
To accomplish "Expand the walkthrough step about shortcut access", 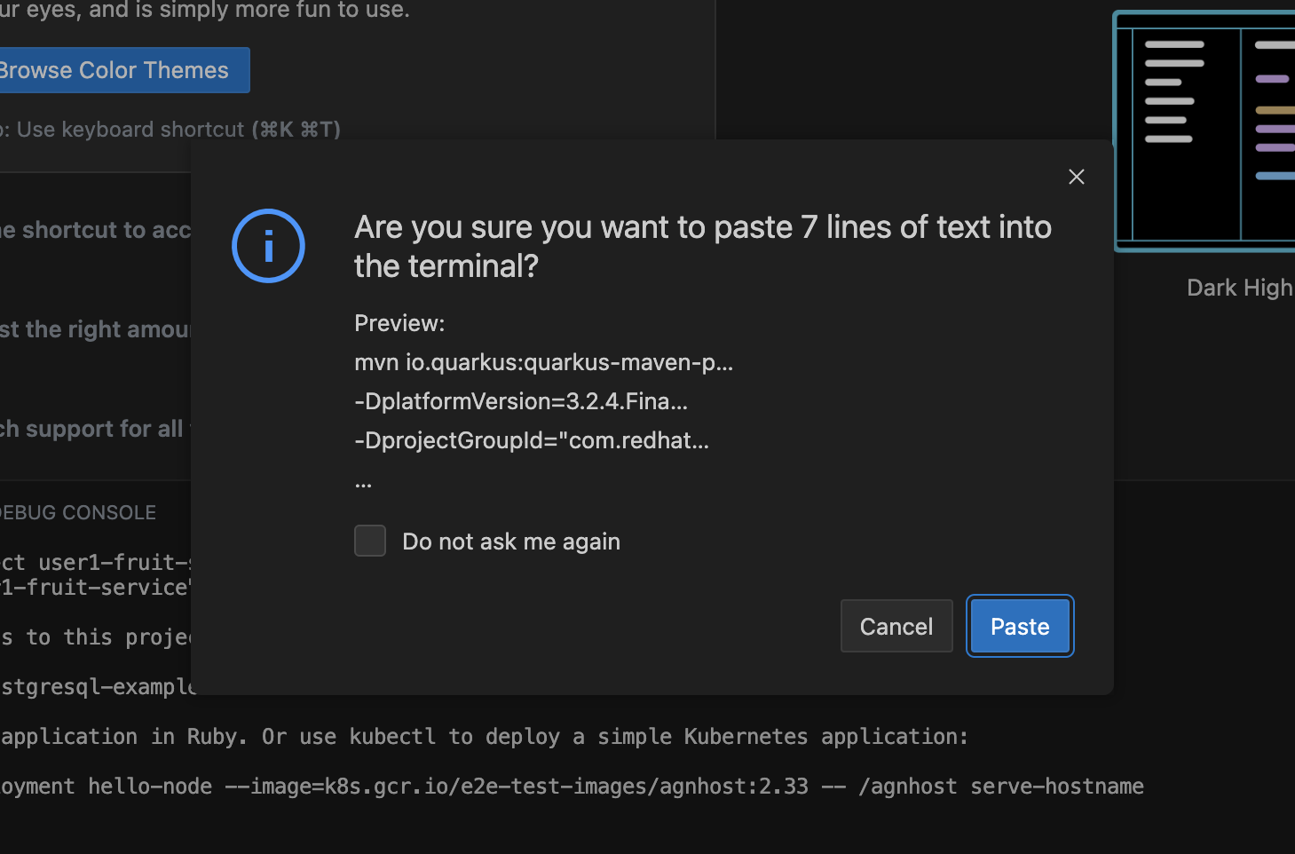I will click(x=96, y=231).
